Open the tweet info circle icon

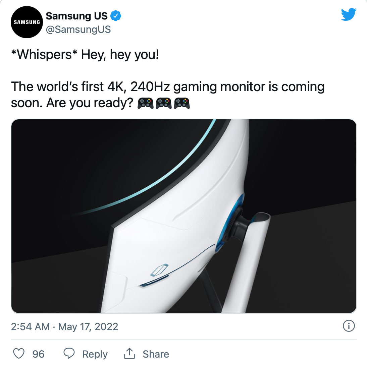point(349,326)
